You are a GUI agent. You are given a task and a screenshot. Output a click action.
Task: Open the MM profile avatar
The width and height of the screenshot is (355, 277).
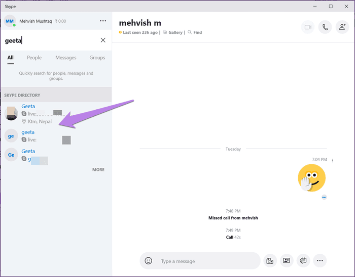[10, 21]
